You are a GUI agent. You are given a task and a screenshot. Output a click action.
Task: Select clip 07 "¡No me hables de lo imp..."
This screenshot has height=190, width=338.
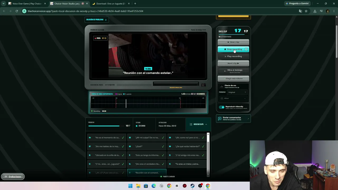click(107, 146)
